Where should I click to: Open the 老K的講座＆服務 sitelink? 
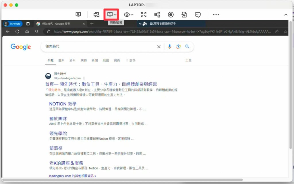point(66,163)
